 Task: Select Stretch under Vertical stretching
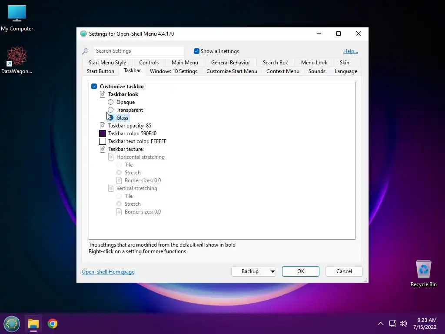click(119, 204)
